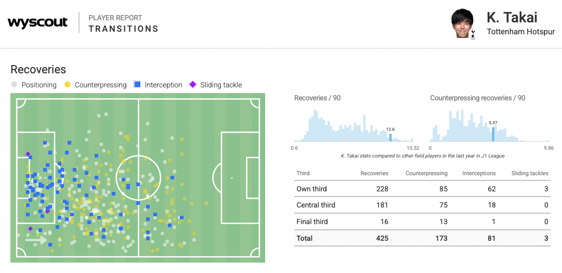Select the Final third table row

pyautogui.click(x=422, y=222)
